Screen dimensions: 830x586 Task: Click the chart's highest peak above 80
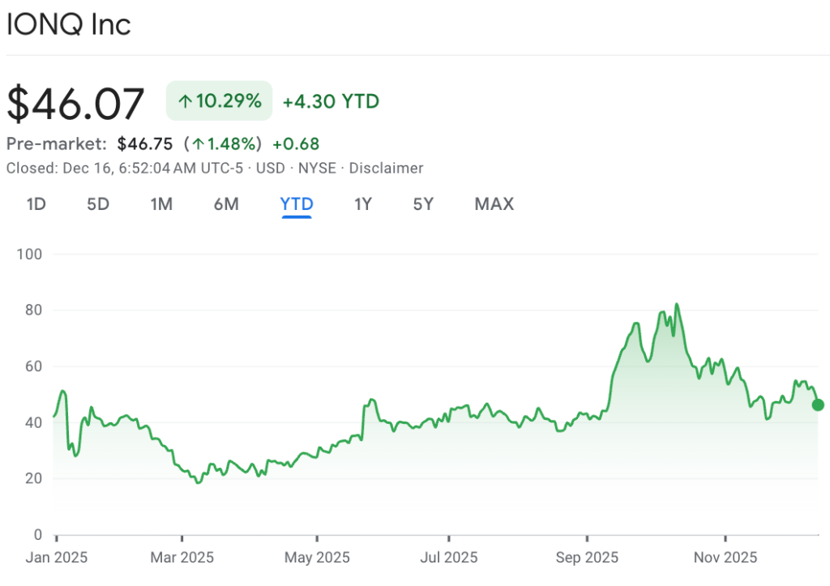[677, 306]
